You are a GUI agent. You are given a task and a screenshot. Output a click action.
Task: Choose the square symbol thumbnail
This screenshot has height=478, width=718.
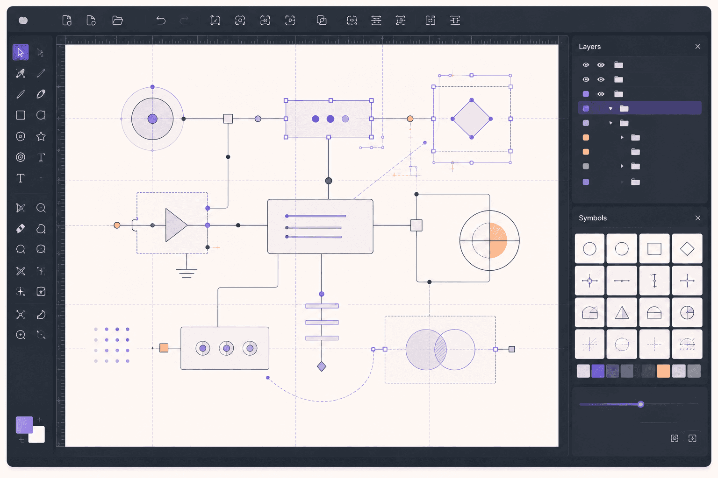click(x=654, y=249)
